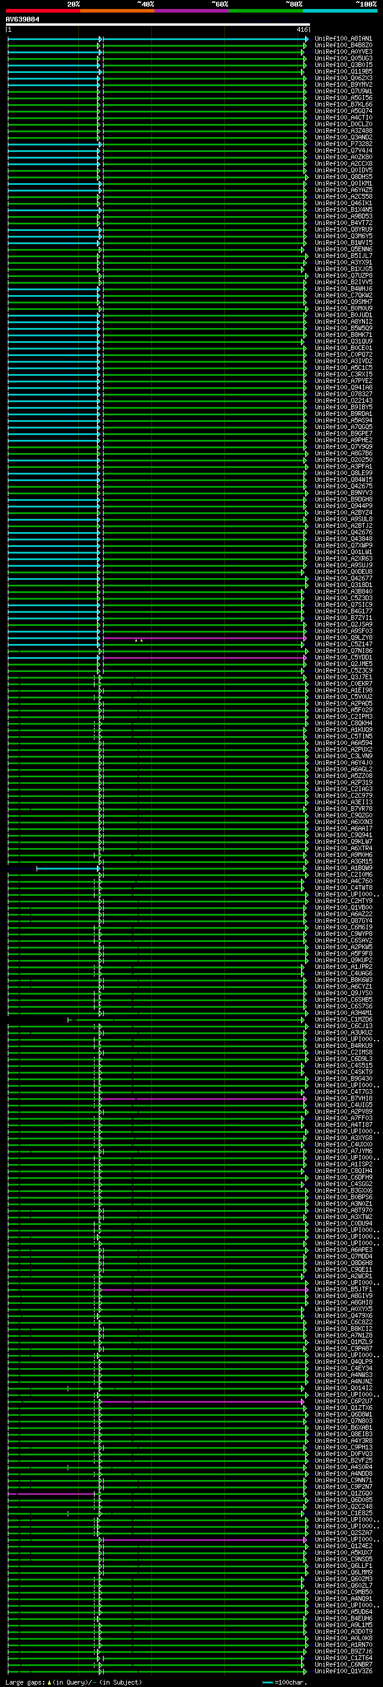
Task: Select label UniRef100_Q9KLW7
Action: [x=343, y=841]
